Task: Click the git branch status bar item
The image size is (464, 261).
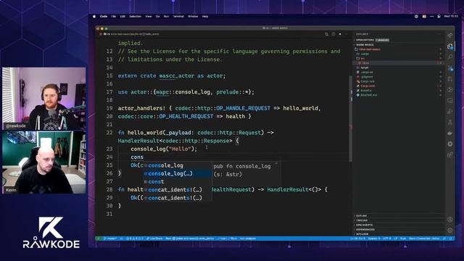Action: (110, 239)
